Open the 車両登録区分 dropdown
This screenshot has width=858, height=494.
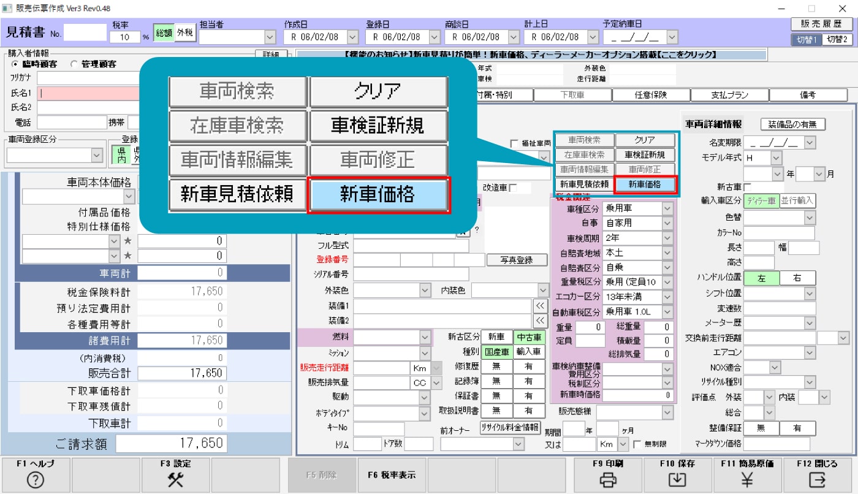coord(97,155)
